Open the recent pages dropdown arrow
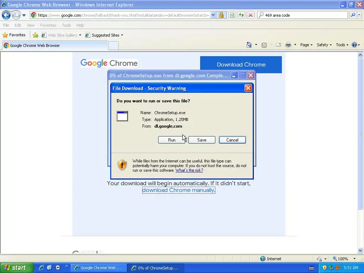 (24, 15)
